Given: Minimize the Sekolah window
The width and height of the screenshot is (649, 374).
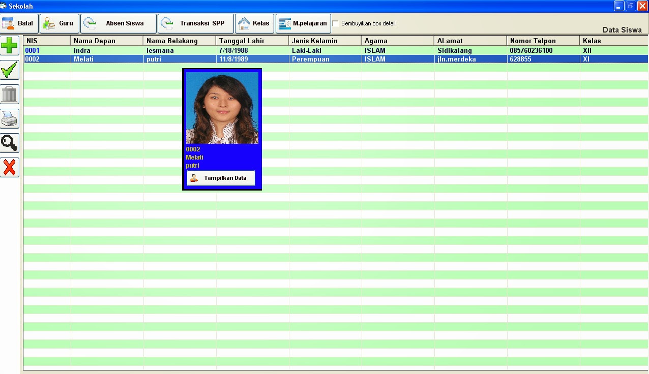Looking at the screenshot, I should point(619,6).
